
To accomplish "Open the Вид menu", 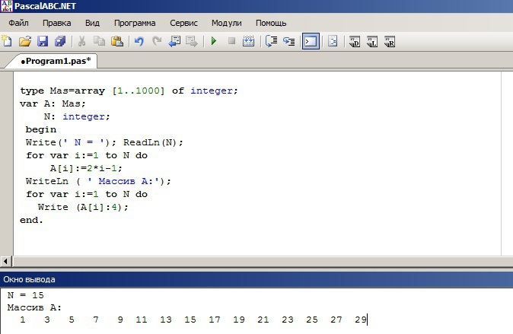I will pos(92,23).
